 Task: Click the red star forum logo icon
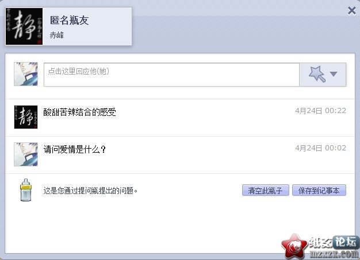click(x=294, y=246)
